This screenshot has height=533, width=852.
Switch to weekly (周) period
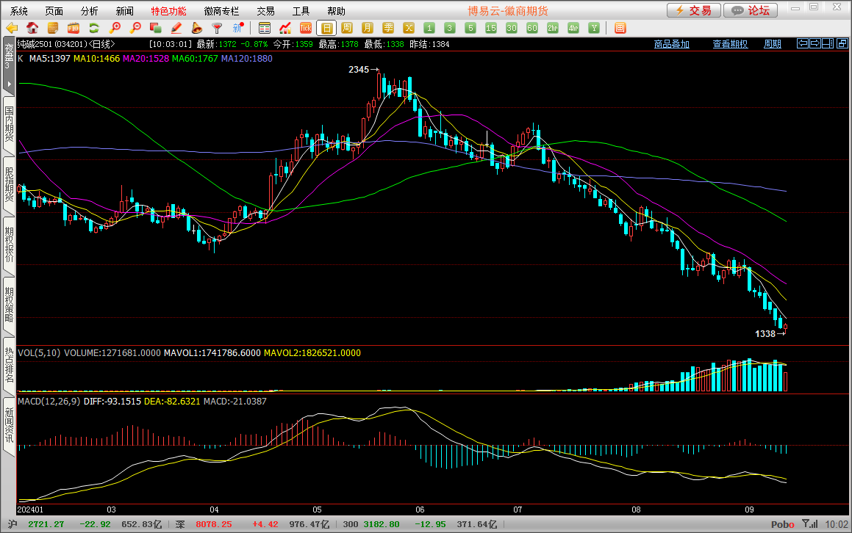(x=347, y=28)
